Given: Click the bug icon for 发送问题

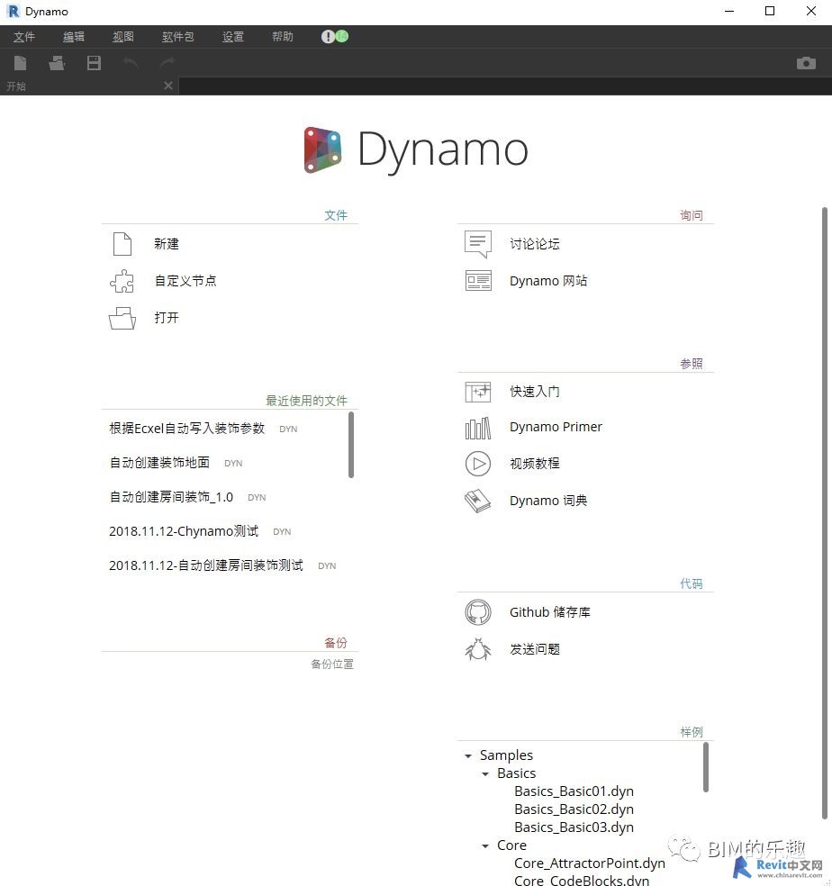Looking at the screenshot, I should pos(478,649).
